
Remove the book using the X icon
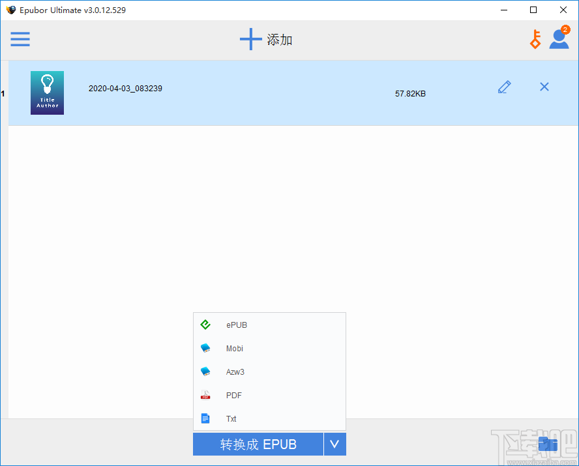(544, 86)
